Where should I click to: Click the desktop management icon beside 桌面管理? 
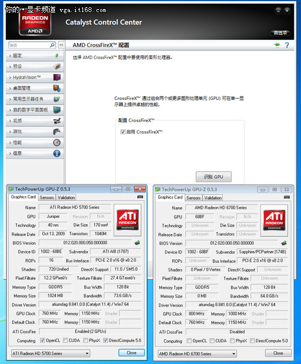click(57, 88)
